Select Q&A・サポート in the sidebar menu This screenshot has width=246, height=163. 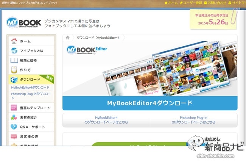coord(31,127)
